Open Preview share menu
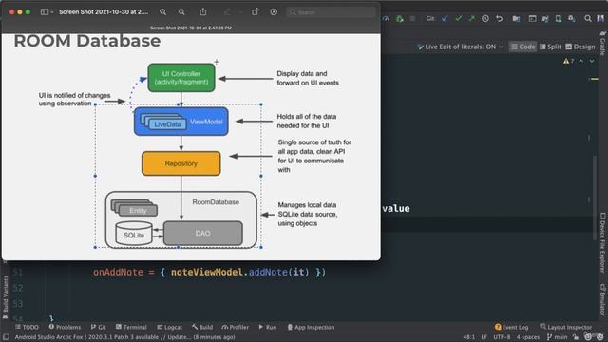608x342 pixels. coord(202,12)
